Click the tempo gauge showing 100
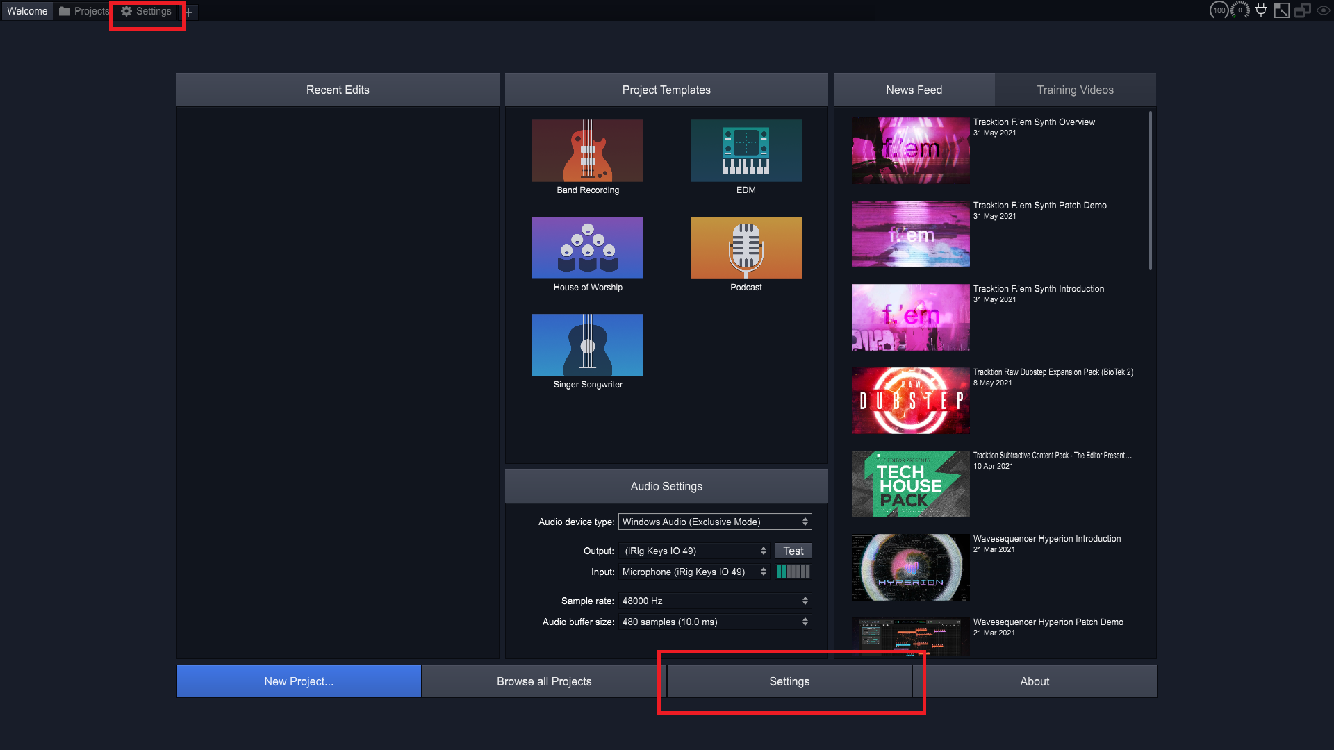Screen dimensions: 1334x750 (x=1219, y=10)
